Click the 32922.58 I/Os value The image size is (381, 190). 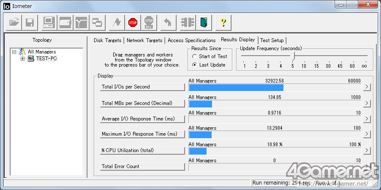click(274, 81)
